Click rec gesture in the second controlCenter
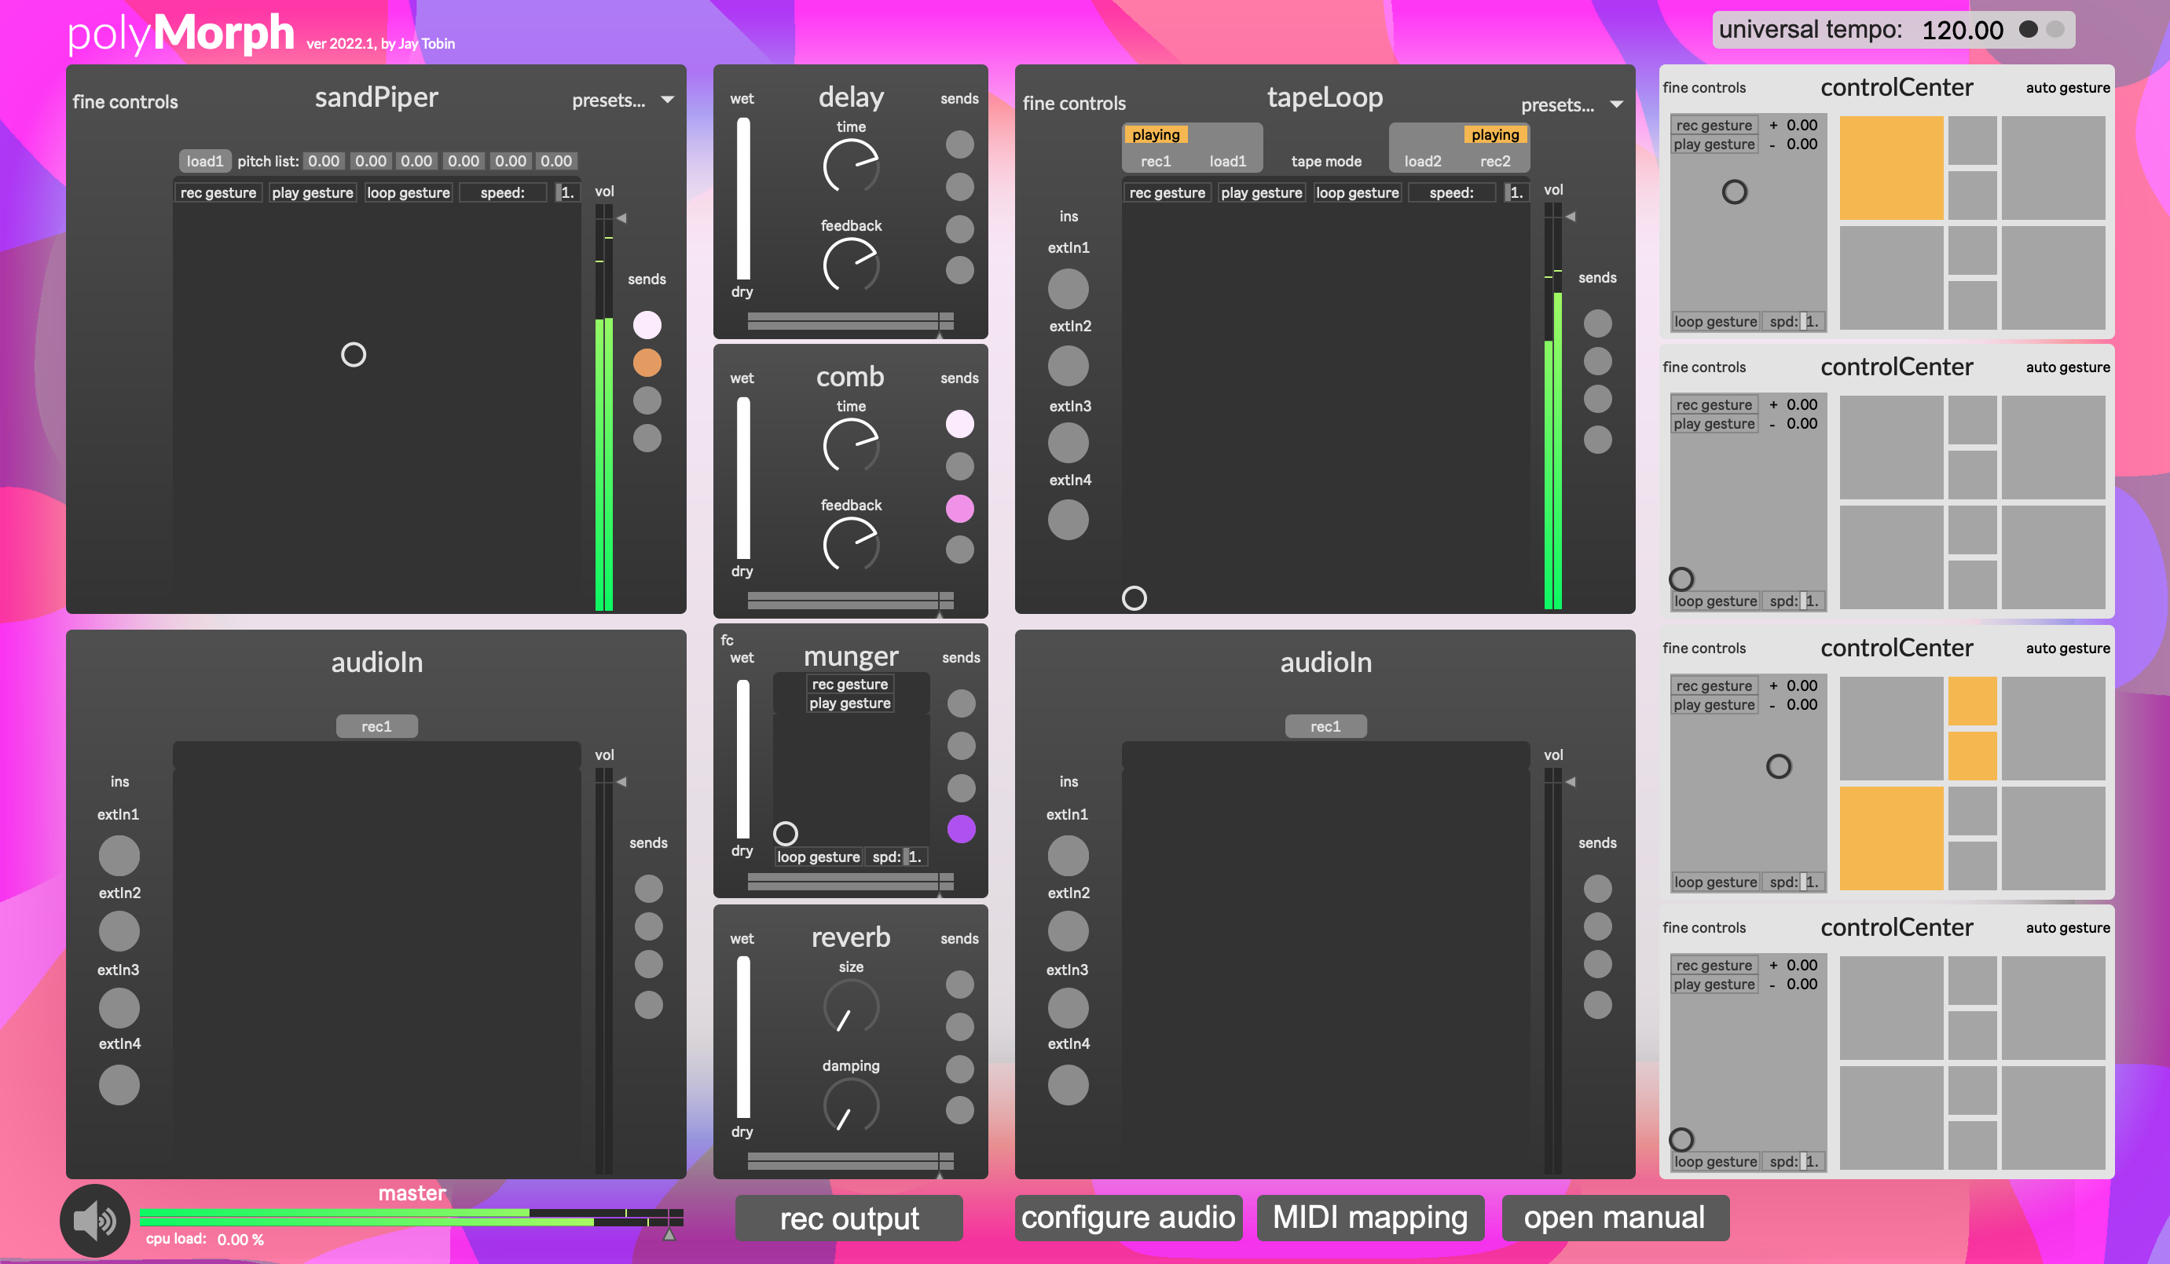2170x1264 pixels. click(x=1714, y=404)
